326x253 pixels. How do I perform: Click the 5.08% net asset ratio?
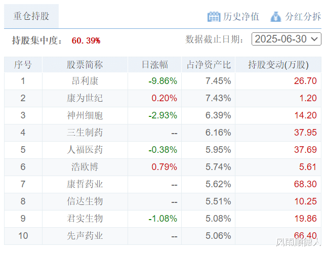218,219
